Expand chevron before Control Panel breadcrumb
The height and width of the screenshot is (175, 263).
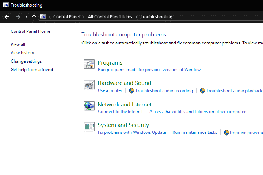49,17
